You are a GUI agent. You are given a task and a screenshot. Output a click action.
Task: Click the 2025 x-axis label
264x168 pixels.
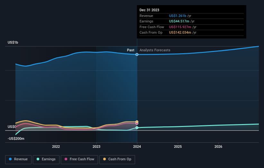coord(178,147)
